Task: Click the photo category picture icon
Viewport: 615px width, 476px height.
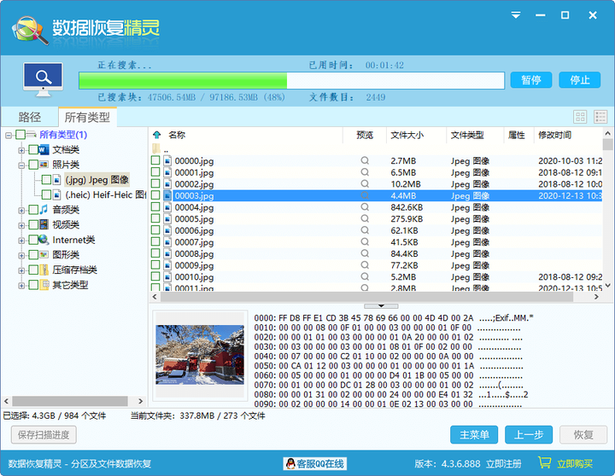Action: pyautogui.click(x=44, y=165)
